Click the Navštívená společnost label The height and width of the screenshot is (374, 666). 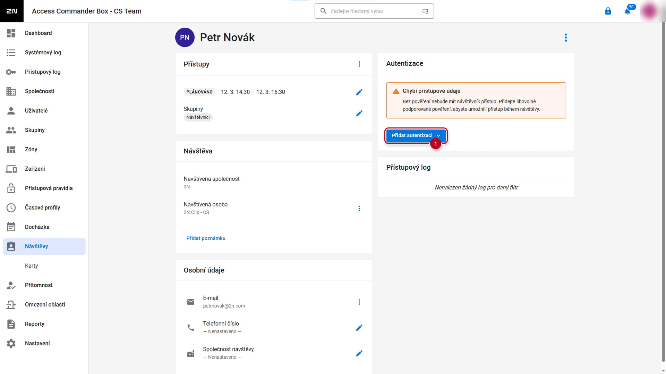[x=212, y=179]
